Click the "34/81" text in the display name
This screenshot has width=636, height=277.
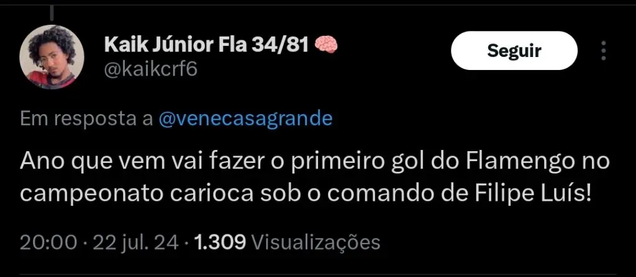click(x=281, y=44)
